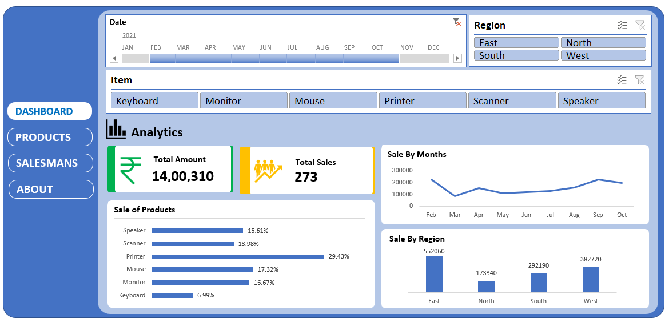Open the ABOUT page
The width and height of the screenshot is (669, 326).
50,189
